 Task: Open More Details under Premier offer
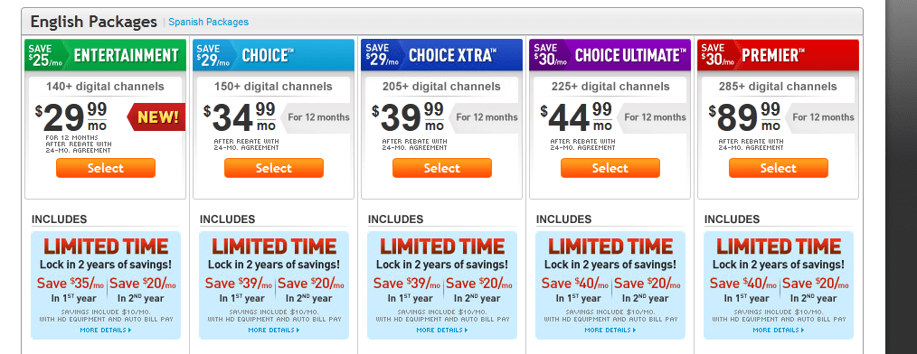pos(779,330)
